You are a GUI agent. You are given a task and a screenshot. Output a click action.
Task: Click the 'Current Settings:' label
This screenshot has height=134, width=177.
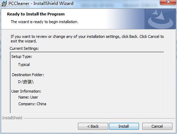tap(24, 48)
